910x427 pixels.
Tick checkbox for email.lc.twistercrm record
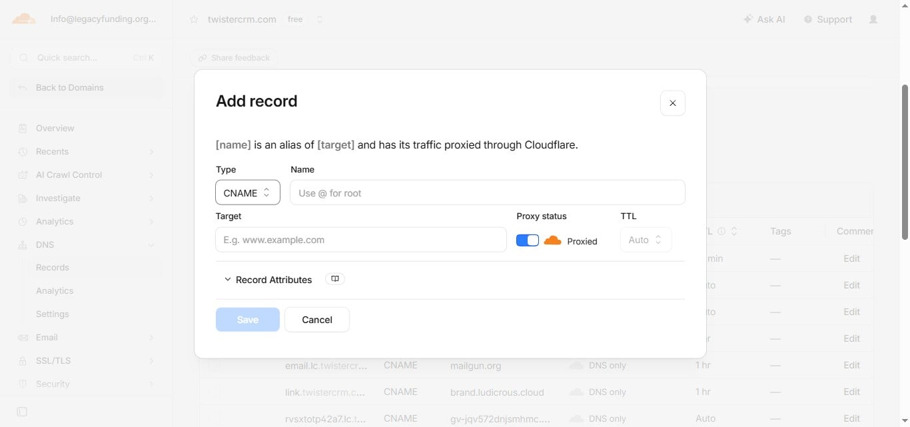tap(214, 365)
